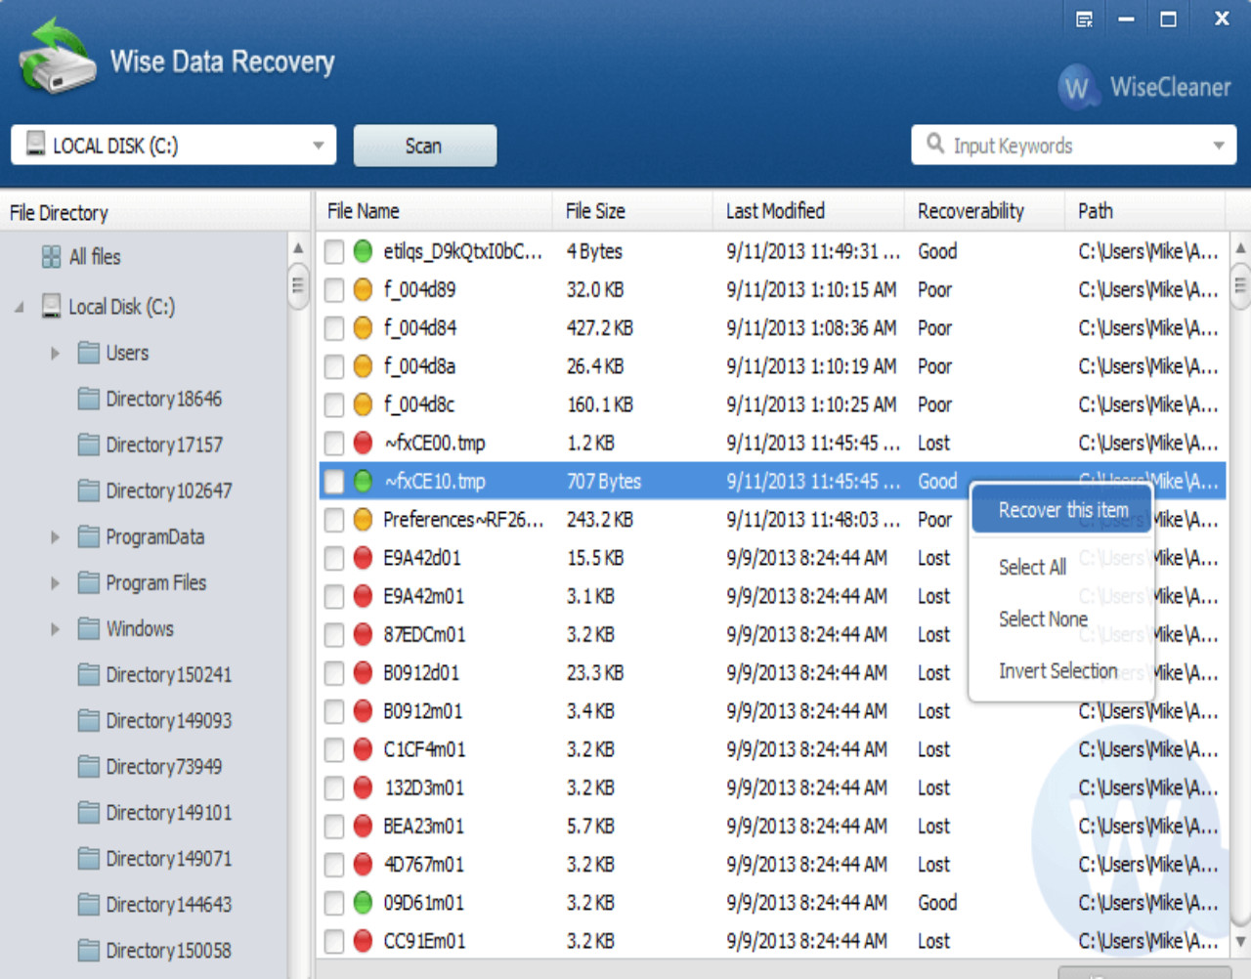Click the All files grid icon
This screenshot has height=979, width=1251.
pos(52,257)
